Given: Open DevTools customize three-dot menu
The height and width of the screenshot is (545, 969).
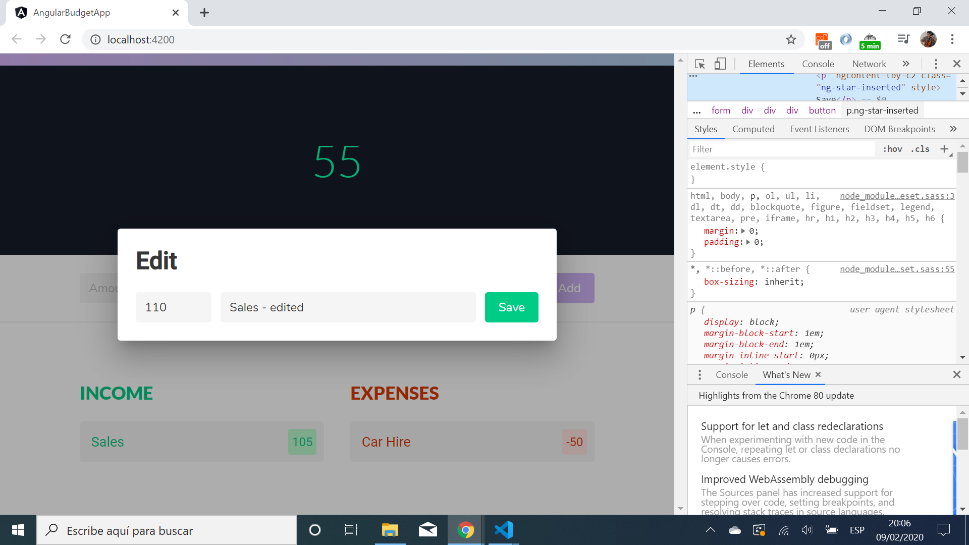Looking at the screenshot, I should coord(936,64).
